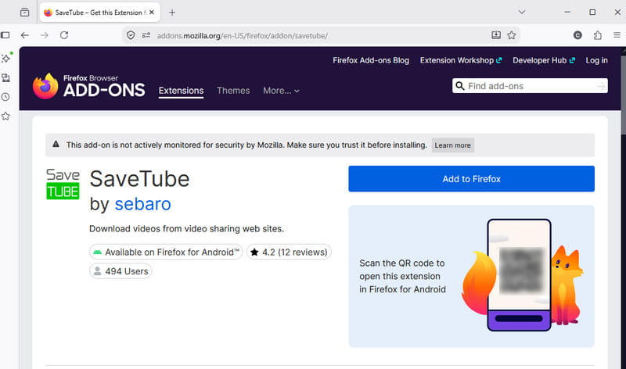
Task: Click the warning triangle icon
Action: tap(56, 145)
